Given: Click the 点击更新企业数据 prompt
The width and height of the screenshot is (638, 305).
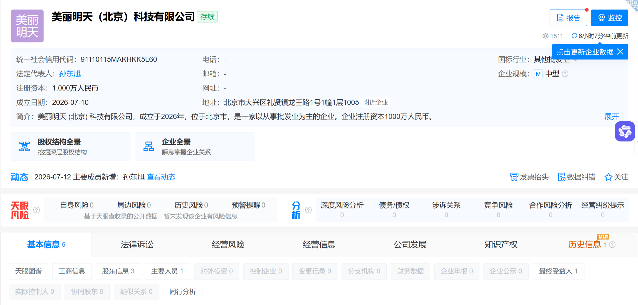Looking at the screenshot, I should click(x=585, y=52).
